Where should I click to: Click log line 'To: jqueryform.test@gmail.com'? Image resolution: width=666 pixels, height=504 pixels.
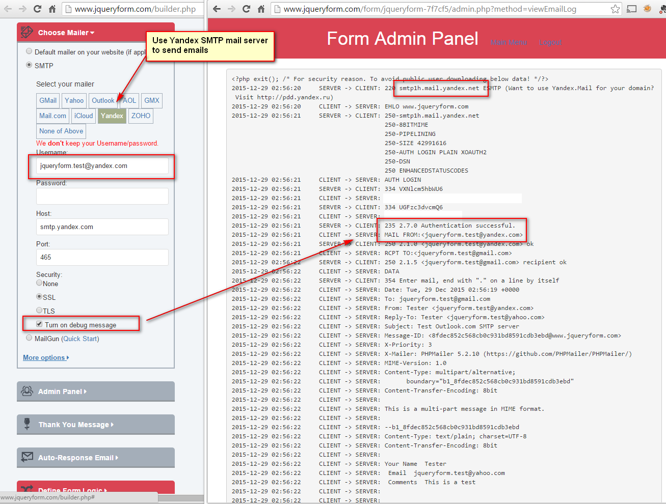tap(437, 299)
